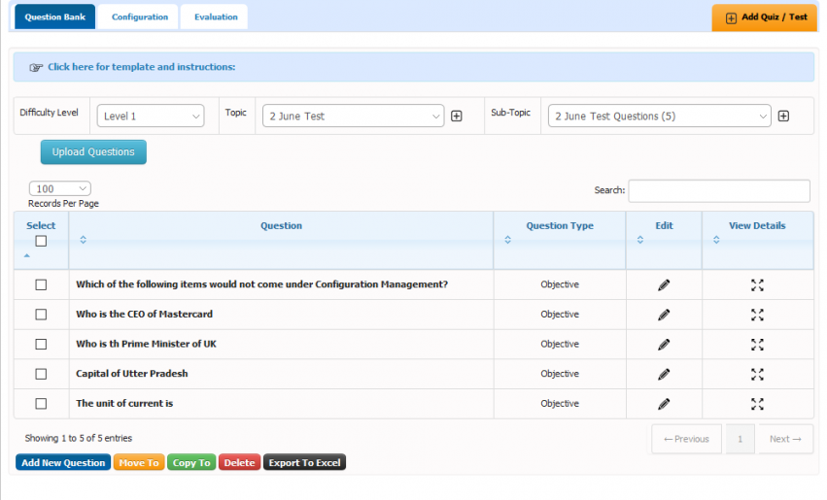This screenshot has width=827, height=500.
Task: Click the Move To button
Action: pyautogui.click(x=139, y=462)
